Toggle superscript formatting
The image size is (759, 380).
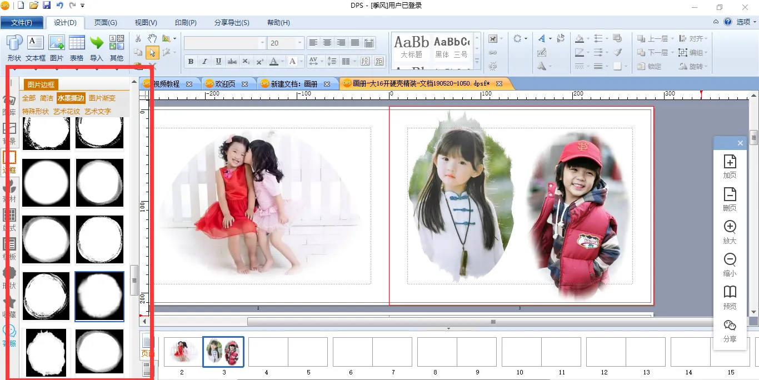point(259,61)
